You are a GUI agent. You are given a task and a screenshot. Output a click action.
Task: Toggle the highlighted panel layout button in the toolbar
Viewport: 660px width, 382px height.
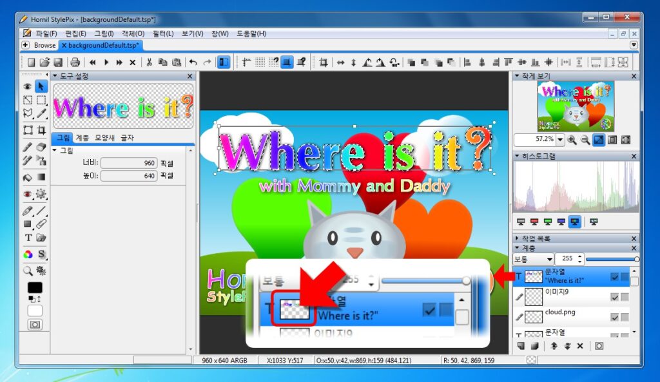click(223, 62)
